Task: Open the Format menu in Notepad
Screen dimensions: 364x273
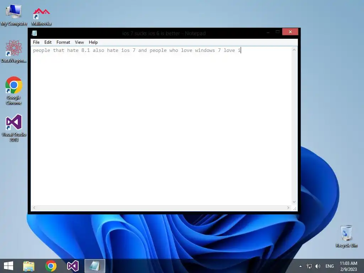Action: coord(63,42)
